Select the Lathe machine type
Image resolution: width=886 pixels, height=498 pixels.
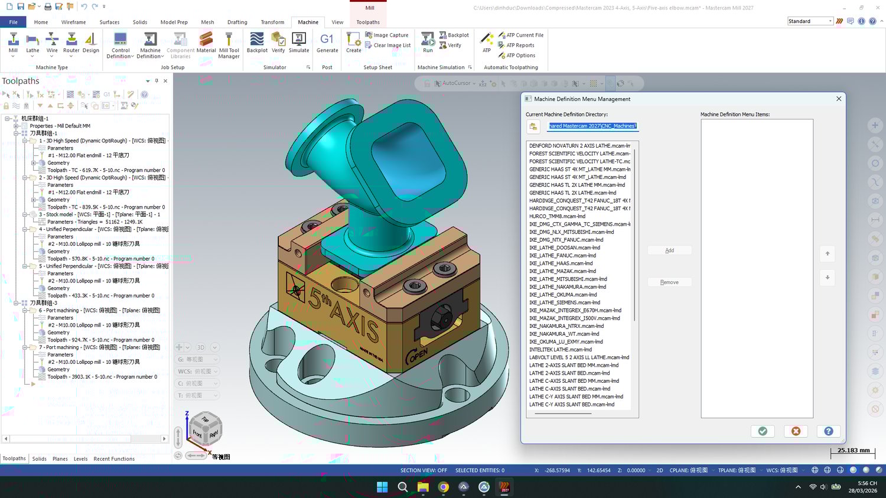32,43
